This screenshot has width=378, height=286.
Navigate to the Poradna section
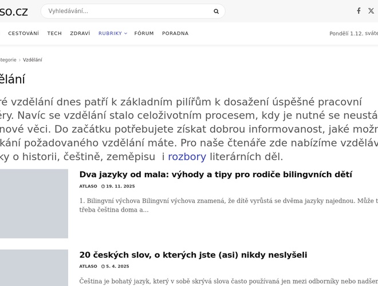click(x=175, y=33)
